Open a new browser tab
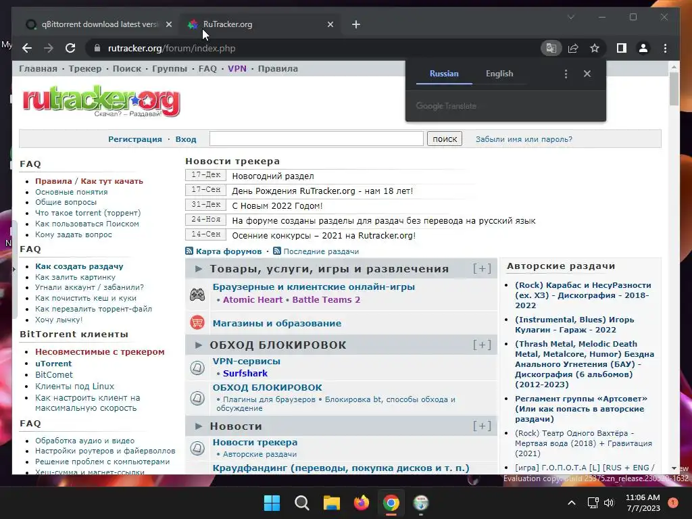This screenshot has height=519, width=692. [355, 25]
